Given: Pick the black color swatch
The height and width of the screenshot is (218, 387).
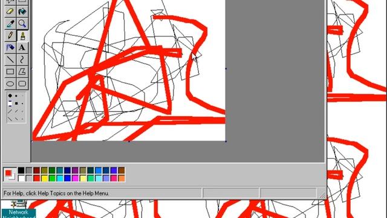Looking at the screenshot, I should point(21,170).
